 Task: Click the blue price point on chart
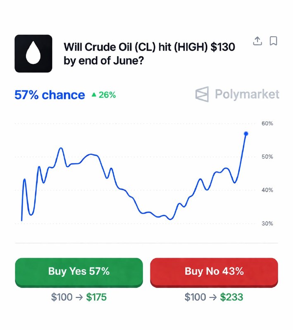[246, 133]
